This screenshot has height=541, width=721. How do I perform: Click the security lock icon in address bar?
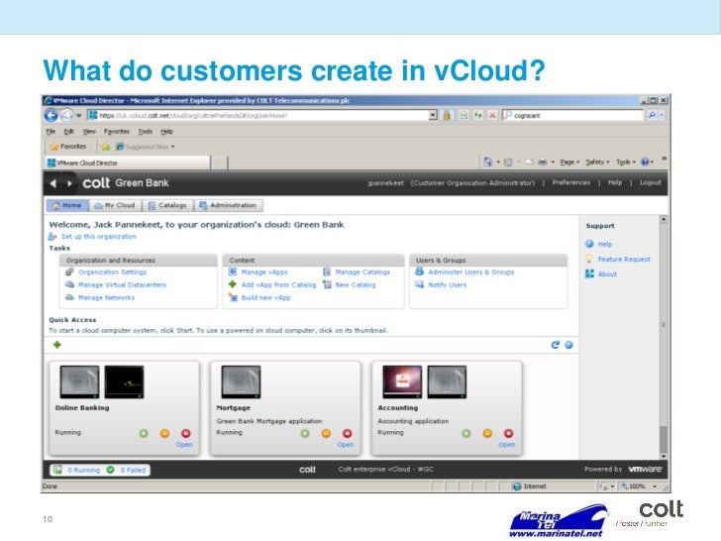[x=447, y=116]
